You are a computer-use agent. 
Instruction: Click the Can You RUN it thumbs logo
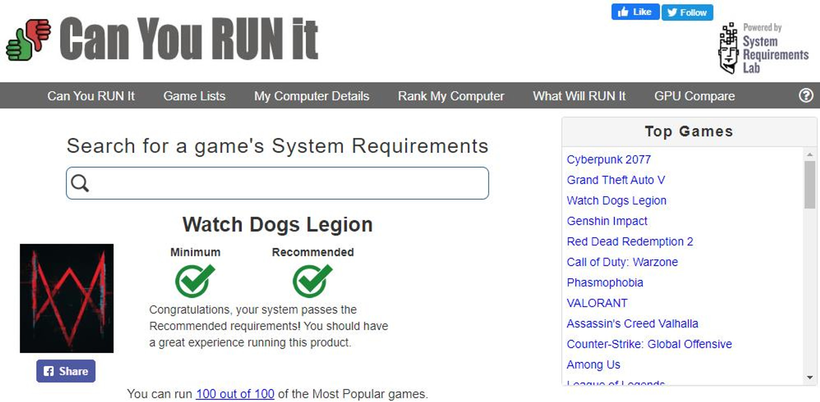[28, 40]
